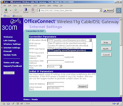Click the page scrollbar up arrow

(121, 19)
